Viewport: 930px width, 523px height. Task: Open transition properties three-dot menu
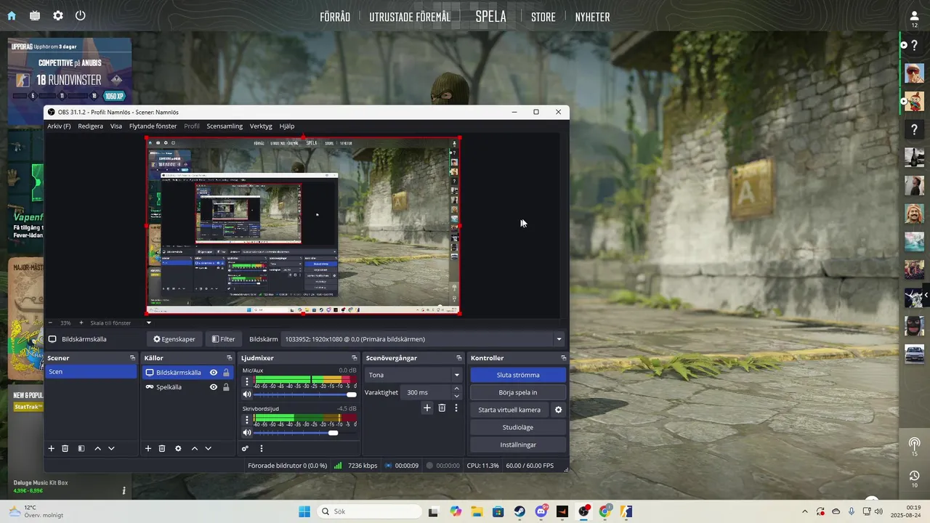(x=456, y=408)
